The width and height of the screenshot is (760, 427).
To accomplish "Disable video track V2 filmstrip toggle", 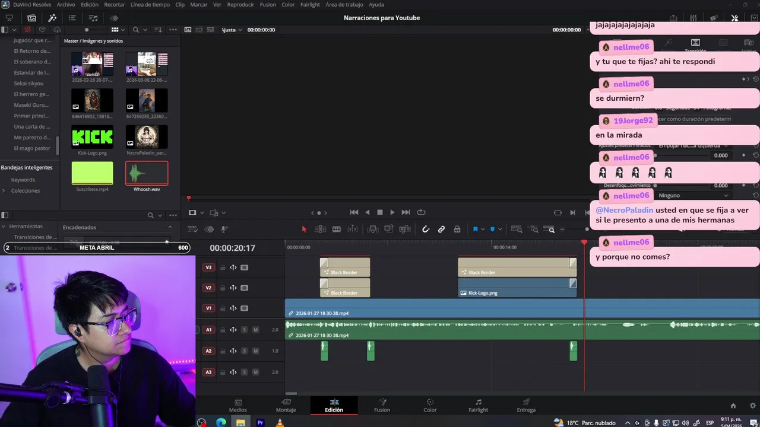I will 244,288.
